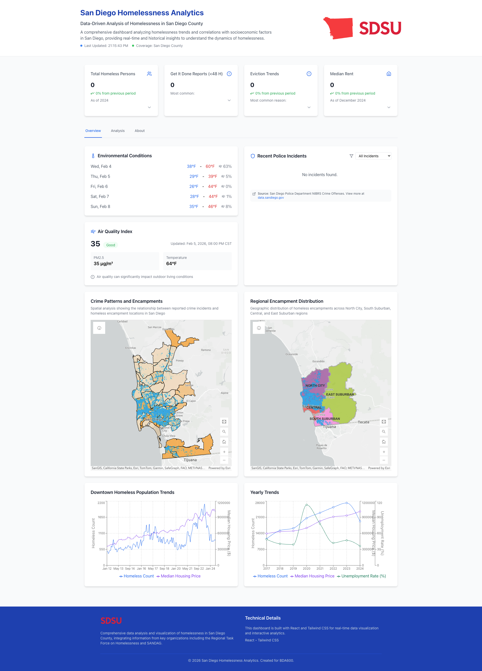Select the EAST SUBURBAN region on the map
This screenshot has width=482, height=671.
(340, 394)
